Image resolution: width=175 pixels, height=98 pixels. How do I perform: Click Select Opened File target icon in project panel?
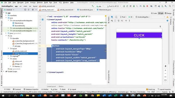coord(25,10)
